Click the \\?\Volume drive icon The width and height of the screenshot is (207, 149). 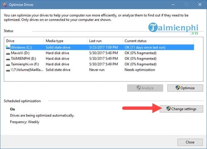pyautogui.click(x=8, y=70)
